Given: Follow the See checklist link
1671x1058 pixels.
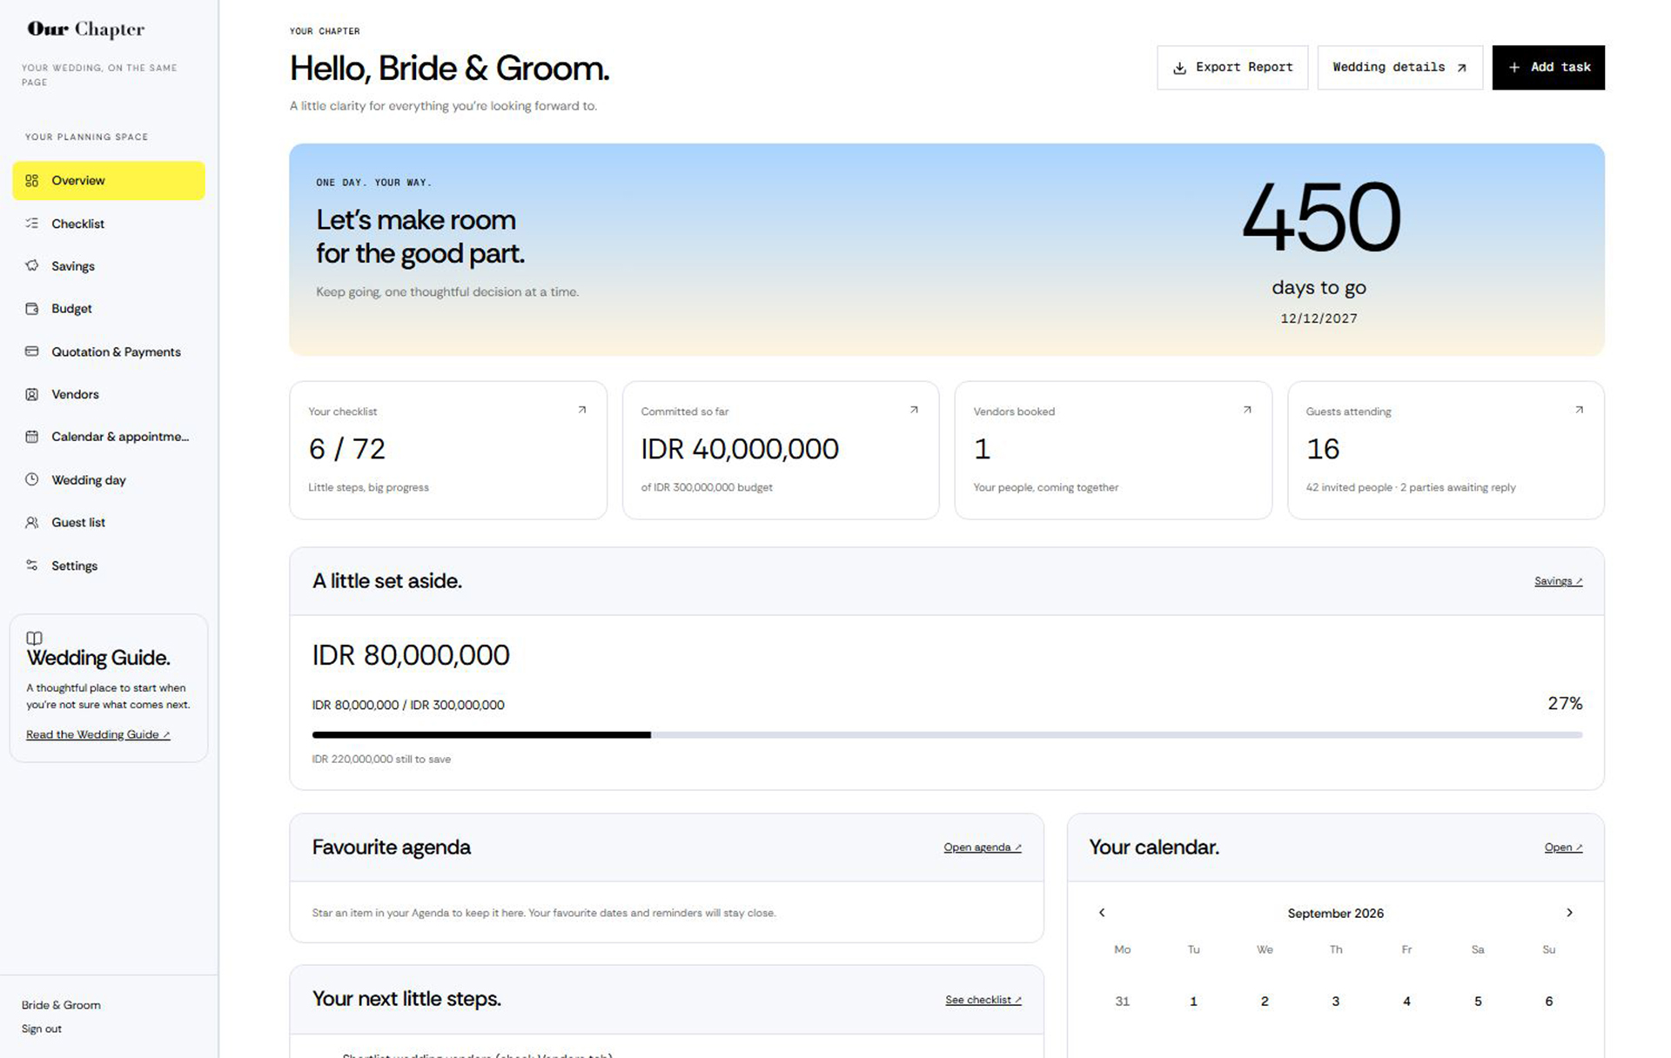Looking at the screenshot, I should click(983, 1000).
